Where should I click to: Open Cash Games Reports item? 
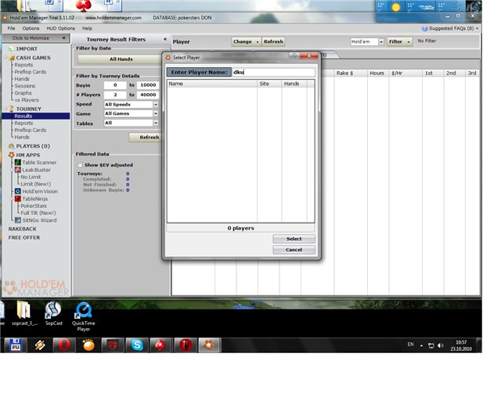point(23,65)
